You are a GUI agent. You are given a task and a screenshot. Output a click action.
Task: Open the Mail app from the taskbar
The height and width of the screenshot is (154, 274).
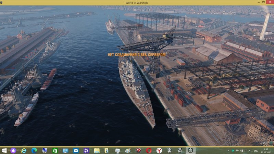[76, 151]
